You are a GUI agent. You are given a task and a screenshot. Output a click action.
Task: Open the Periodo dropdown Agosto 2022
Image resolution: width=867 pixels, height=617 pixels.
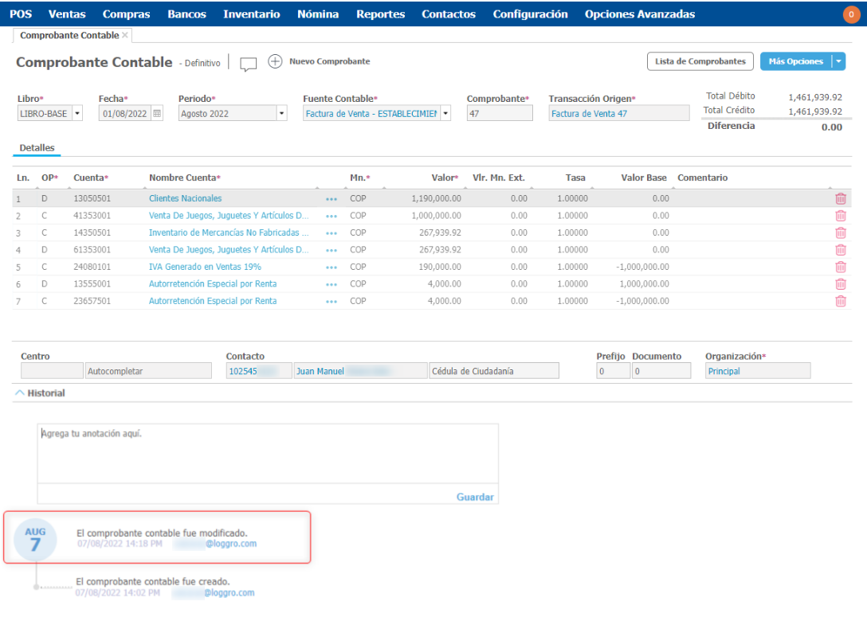280,114
